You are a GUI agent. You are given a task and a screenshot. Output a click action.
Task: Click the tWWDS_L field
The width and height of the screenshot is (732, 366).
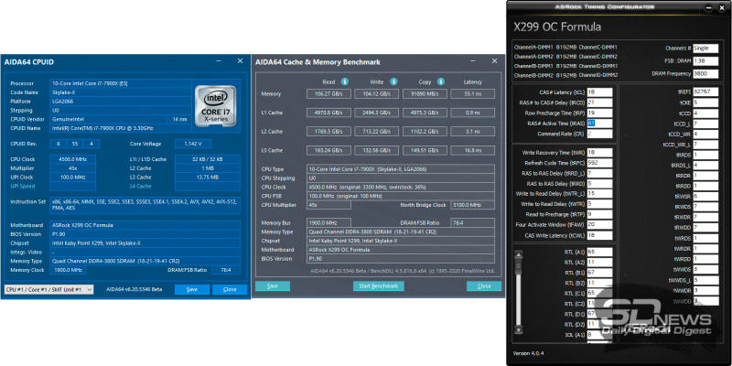pos(705,280)
